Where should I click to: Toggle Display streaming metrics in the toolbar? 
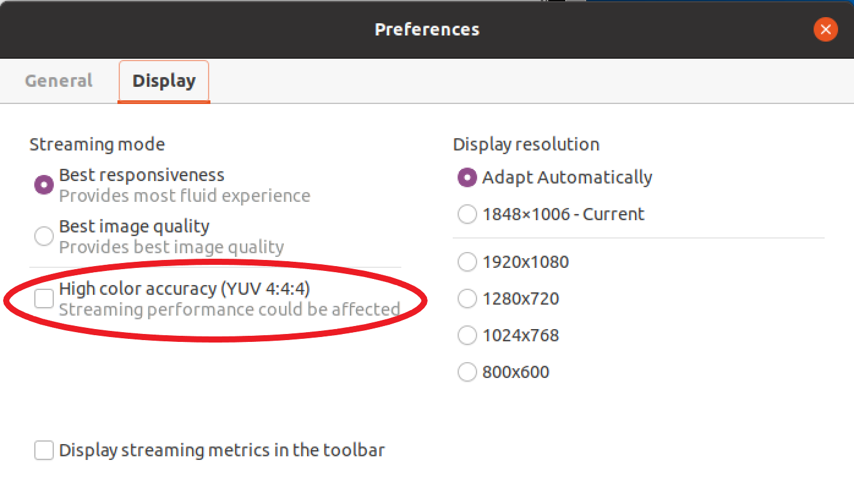point(44,451)
